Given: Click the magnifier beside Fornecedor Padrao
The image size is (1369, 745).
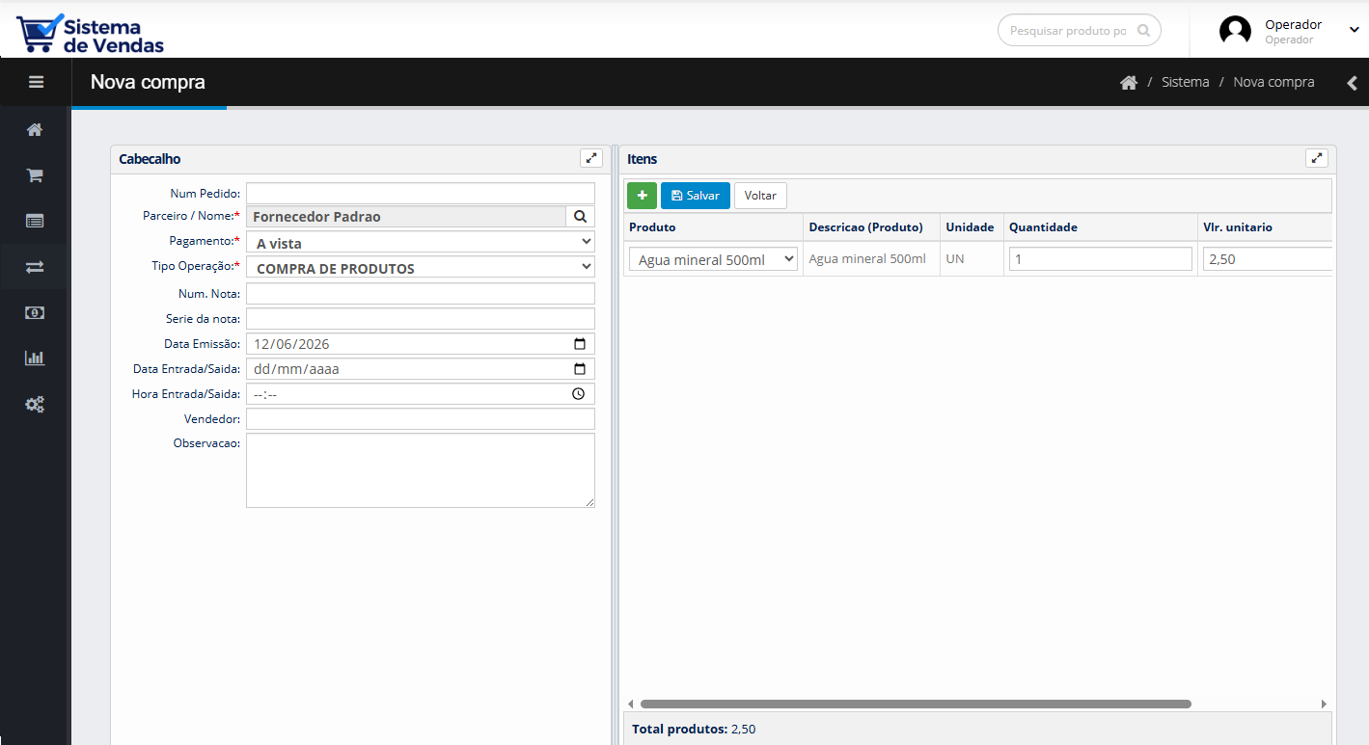Looking at the screenshot, I should point(580,217).
